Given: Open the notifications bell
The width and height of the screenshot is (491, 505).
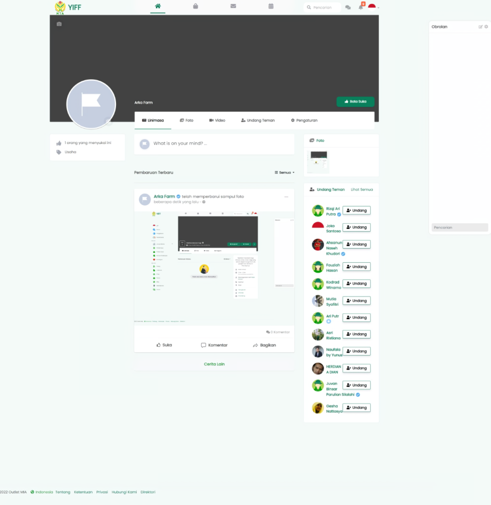Looking at the screenshot, I should pyautogui.click(x=361, y=7).
